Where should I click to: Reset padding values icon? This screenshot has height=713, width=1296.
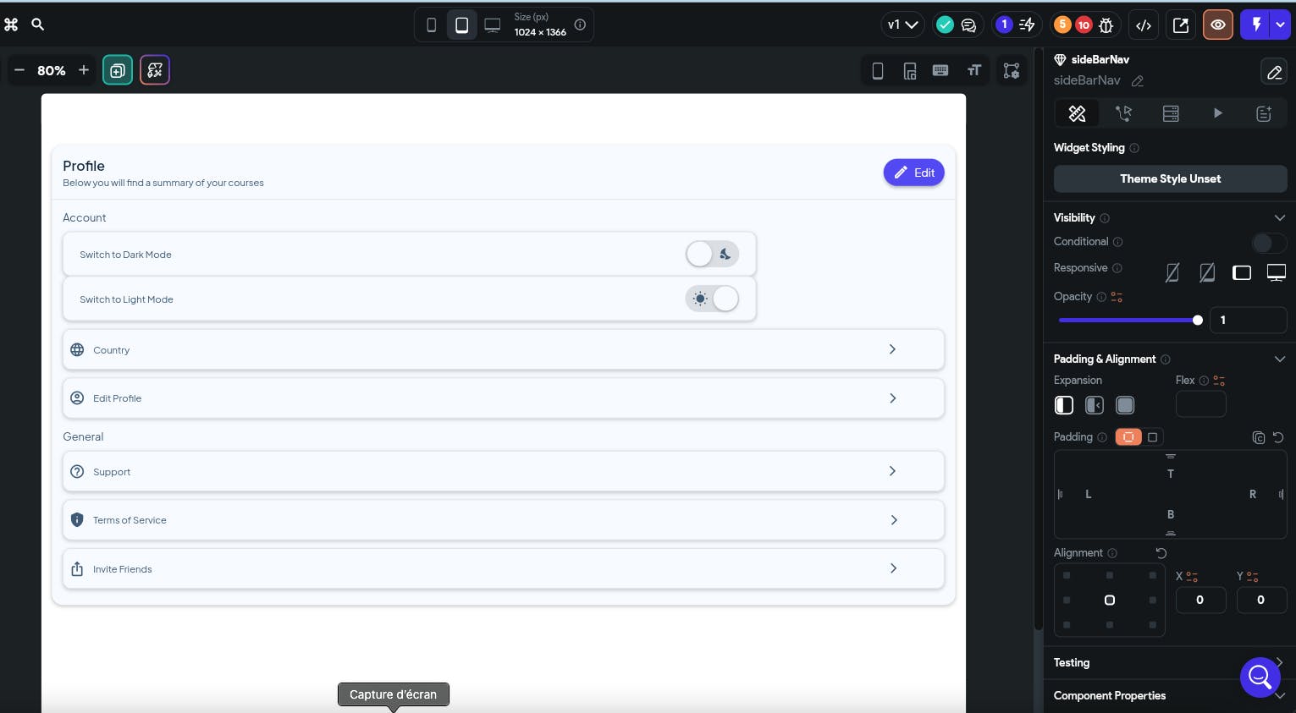1278,437
